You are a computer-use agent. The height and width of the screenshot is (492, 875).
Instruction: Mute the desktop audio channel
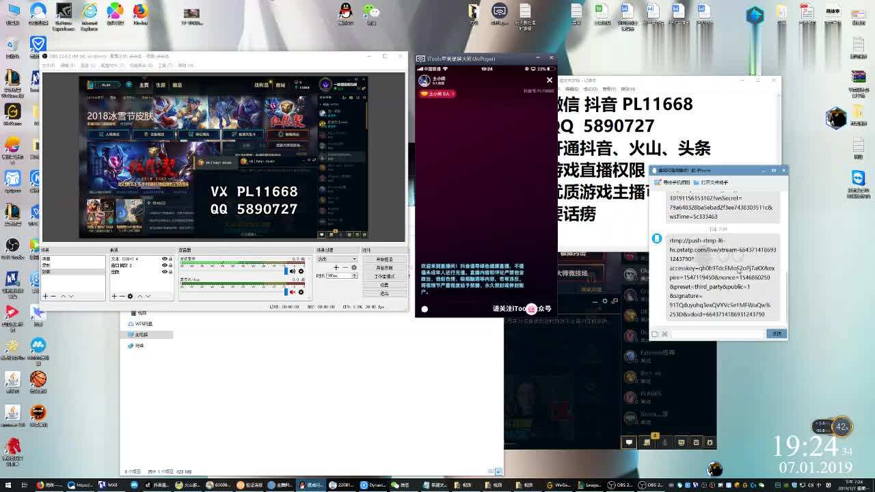(x=293, y=271)
